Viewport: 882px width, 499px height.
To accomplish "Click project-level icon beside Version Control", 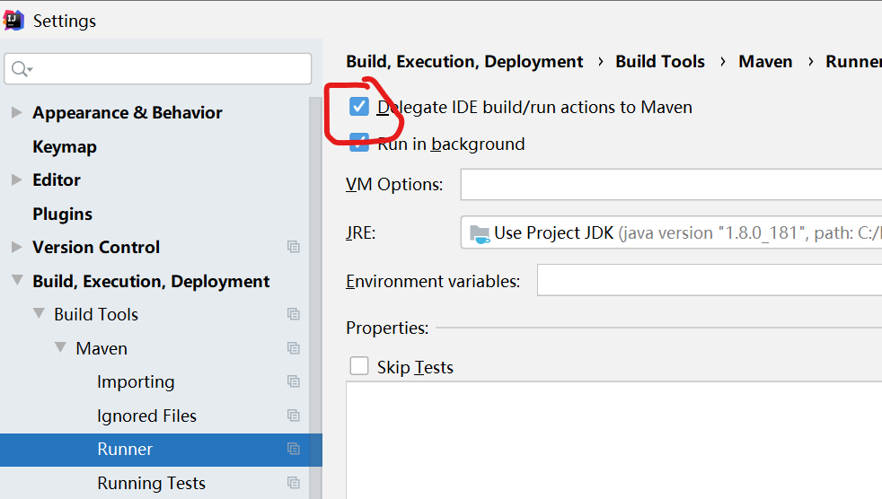I will click(293, 247).
